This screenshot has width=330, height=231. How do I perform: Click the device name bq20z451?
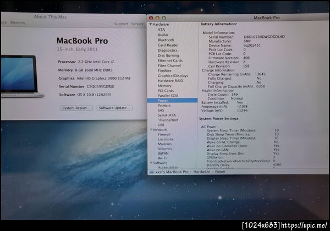pos(252,45)
